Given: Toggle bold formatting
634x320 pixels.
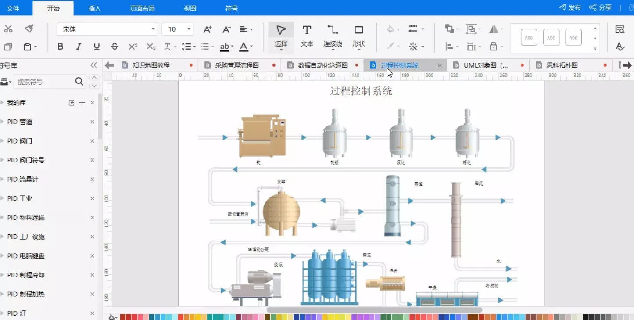Looking at the screenshot, I should coord(61,47).
